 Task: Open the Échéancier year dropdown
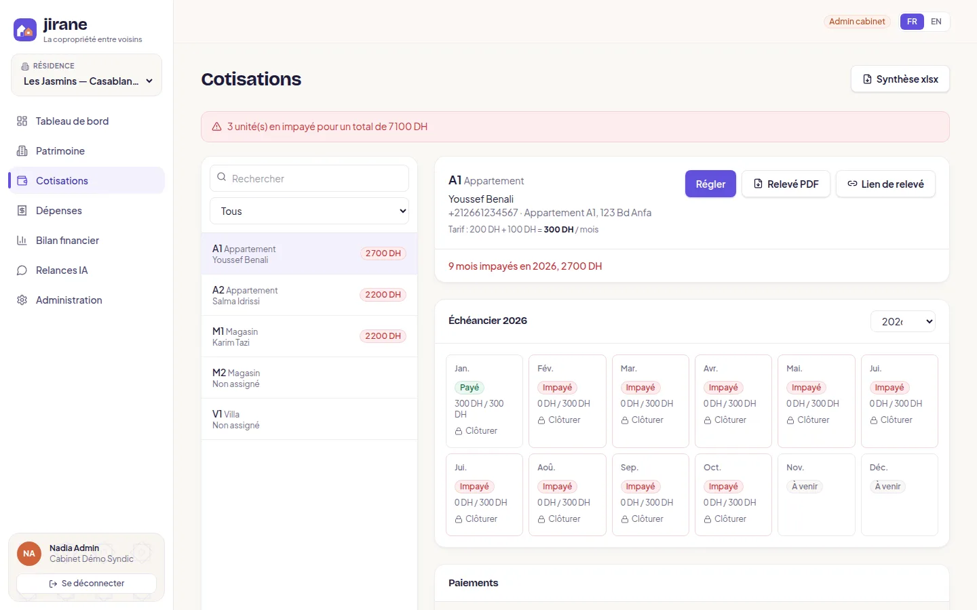902,321
